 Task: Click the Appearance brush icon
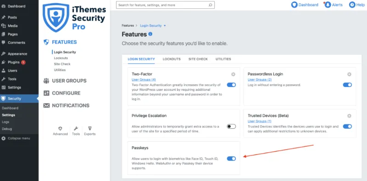tap(3, 54)
